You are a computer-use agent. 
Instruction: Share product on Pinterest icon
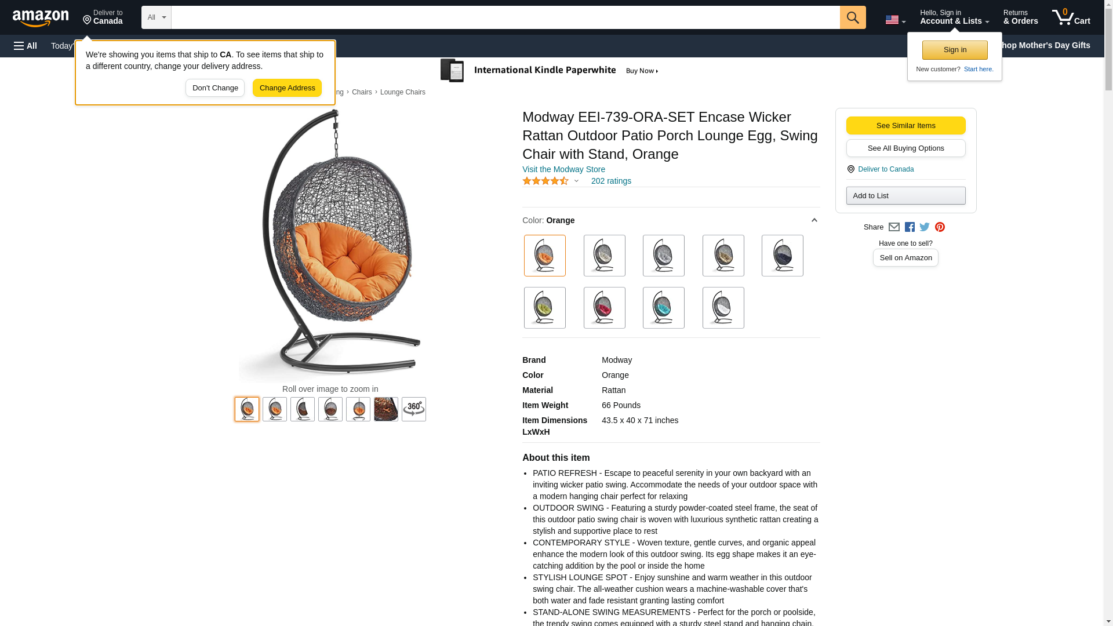(940, 227)
